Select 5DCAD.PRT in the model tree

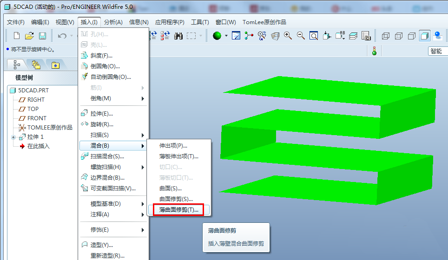(33, 91)
